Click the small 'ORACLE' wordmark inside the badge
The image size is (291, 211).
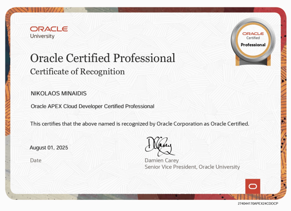click(x=253, y=33)
